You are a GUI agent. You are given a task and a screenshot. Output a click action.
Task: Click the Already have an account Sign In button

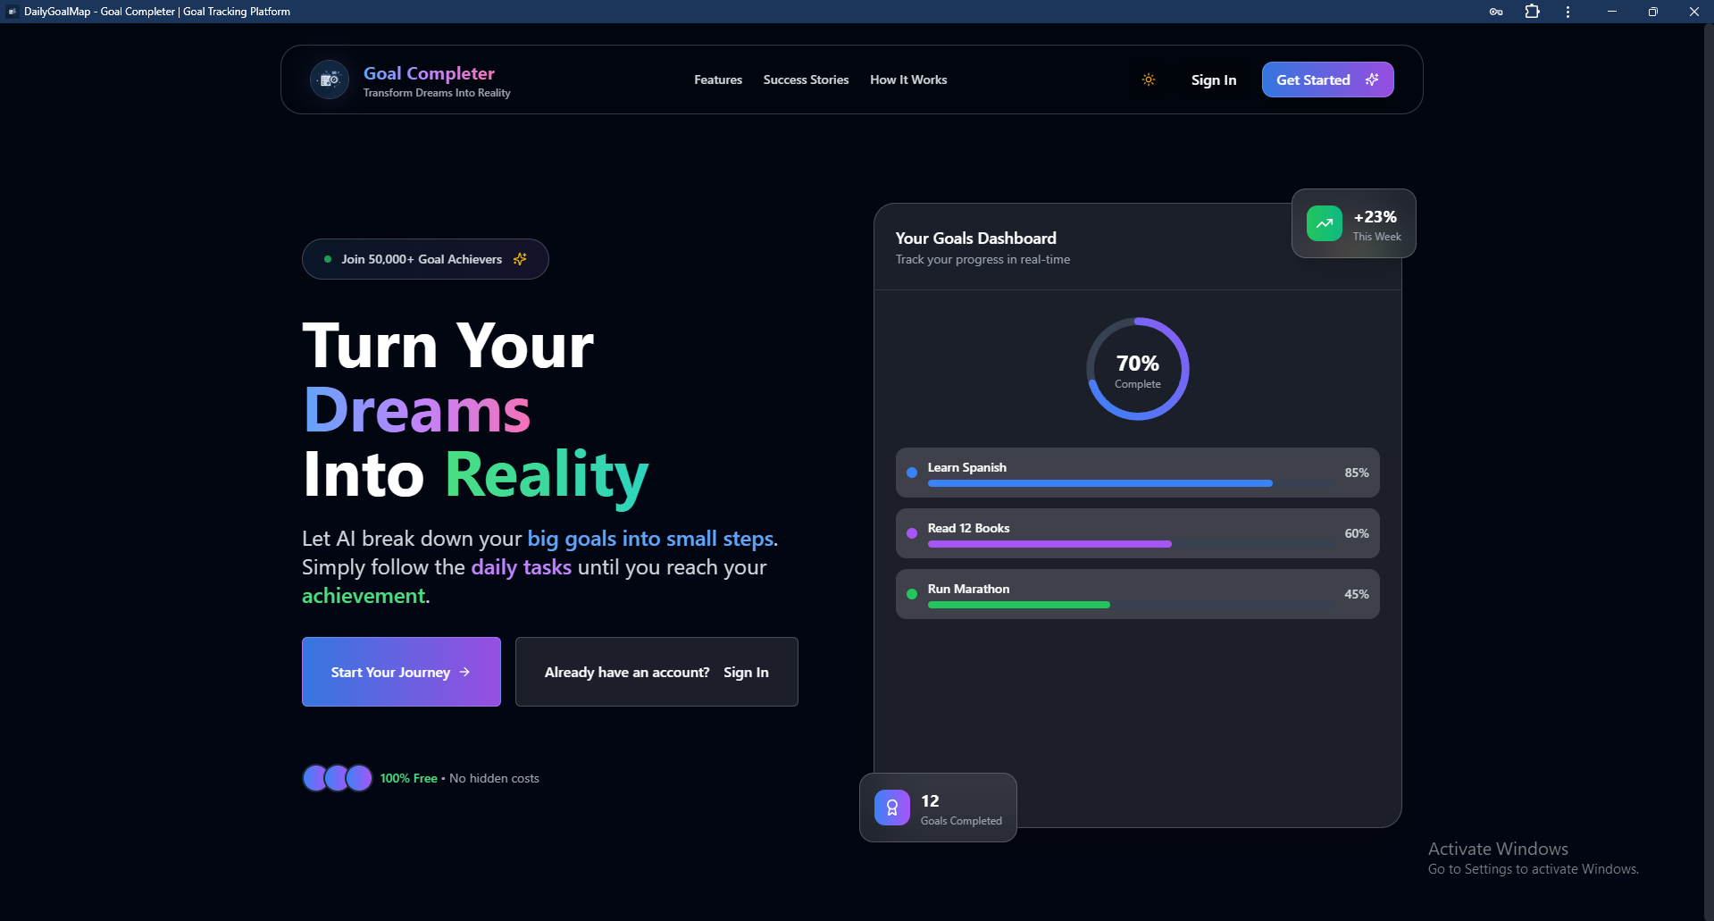point(656,672)
